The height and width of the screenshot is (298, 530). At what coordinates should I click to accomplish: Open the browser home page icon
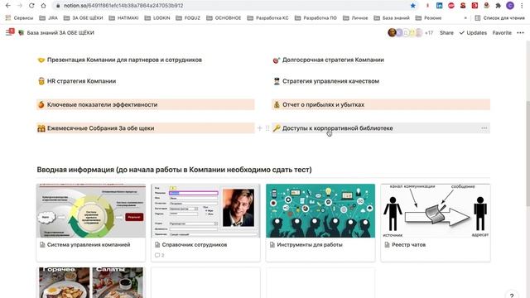[43, 6]
